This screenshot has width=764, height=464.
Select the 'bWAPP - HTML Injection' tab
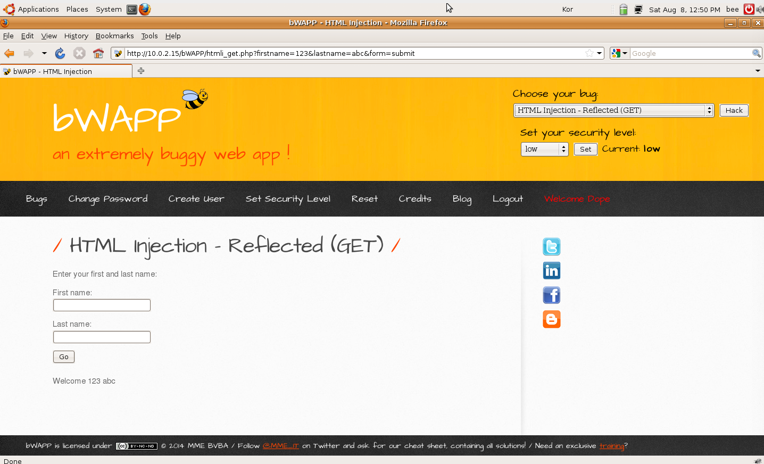(x=66, y=71)
